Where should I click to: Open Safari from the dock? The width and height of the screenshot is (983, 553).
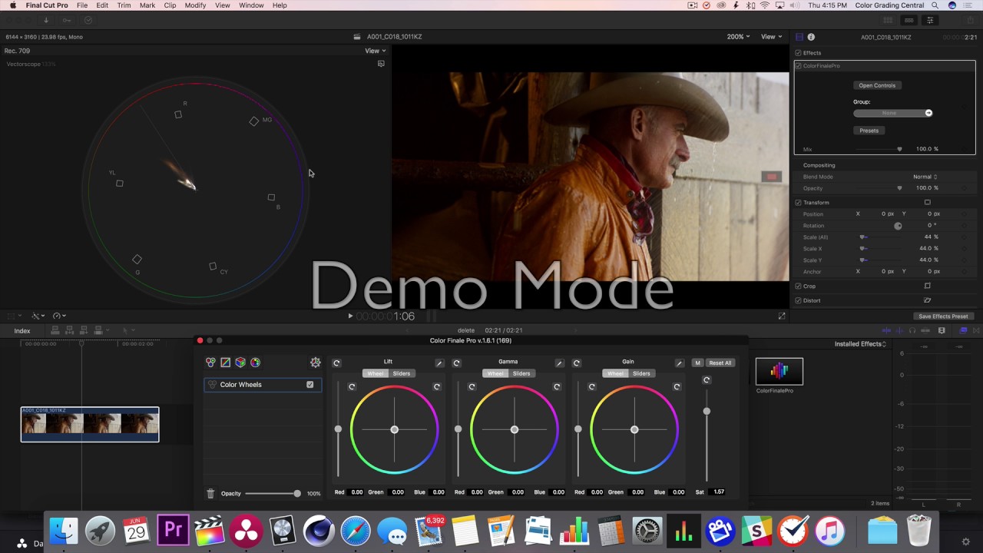pyautogui.click(x=356, y=531)
